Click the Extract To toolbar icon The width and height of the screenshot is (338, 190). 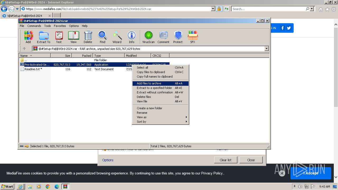44,37
